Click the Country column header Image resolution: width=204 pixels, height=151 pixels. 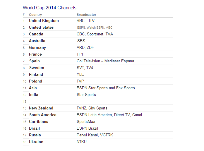tap(35, 15)
